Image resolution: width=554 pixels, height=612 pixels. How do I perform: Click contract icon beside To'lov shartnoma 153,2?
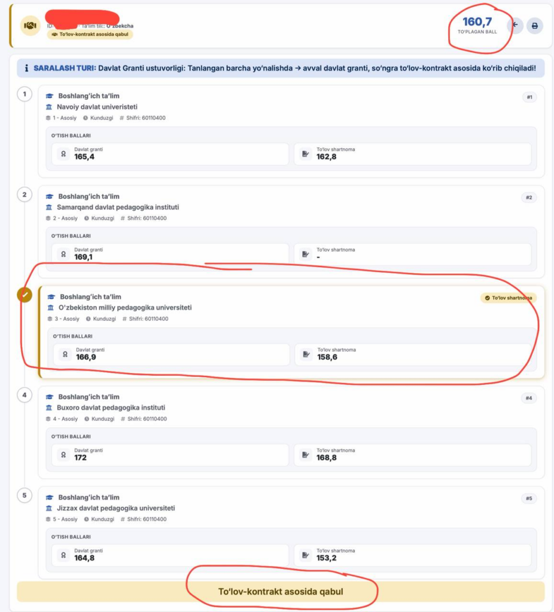306,555
